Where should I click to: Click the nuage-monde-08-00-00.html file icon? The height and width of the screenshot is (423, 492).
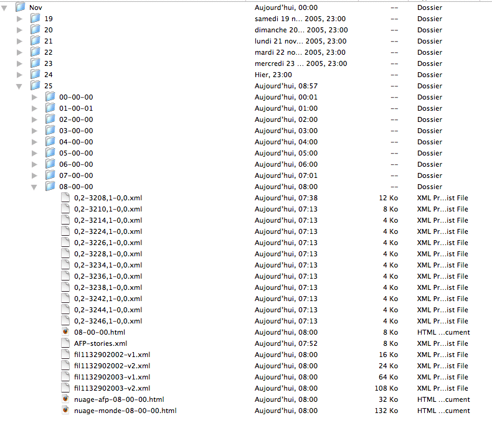65,410
